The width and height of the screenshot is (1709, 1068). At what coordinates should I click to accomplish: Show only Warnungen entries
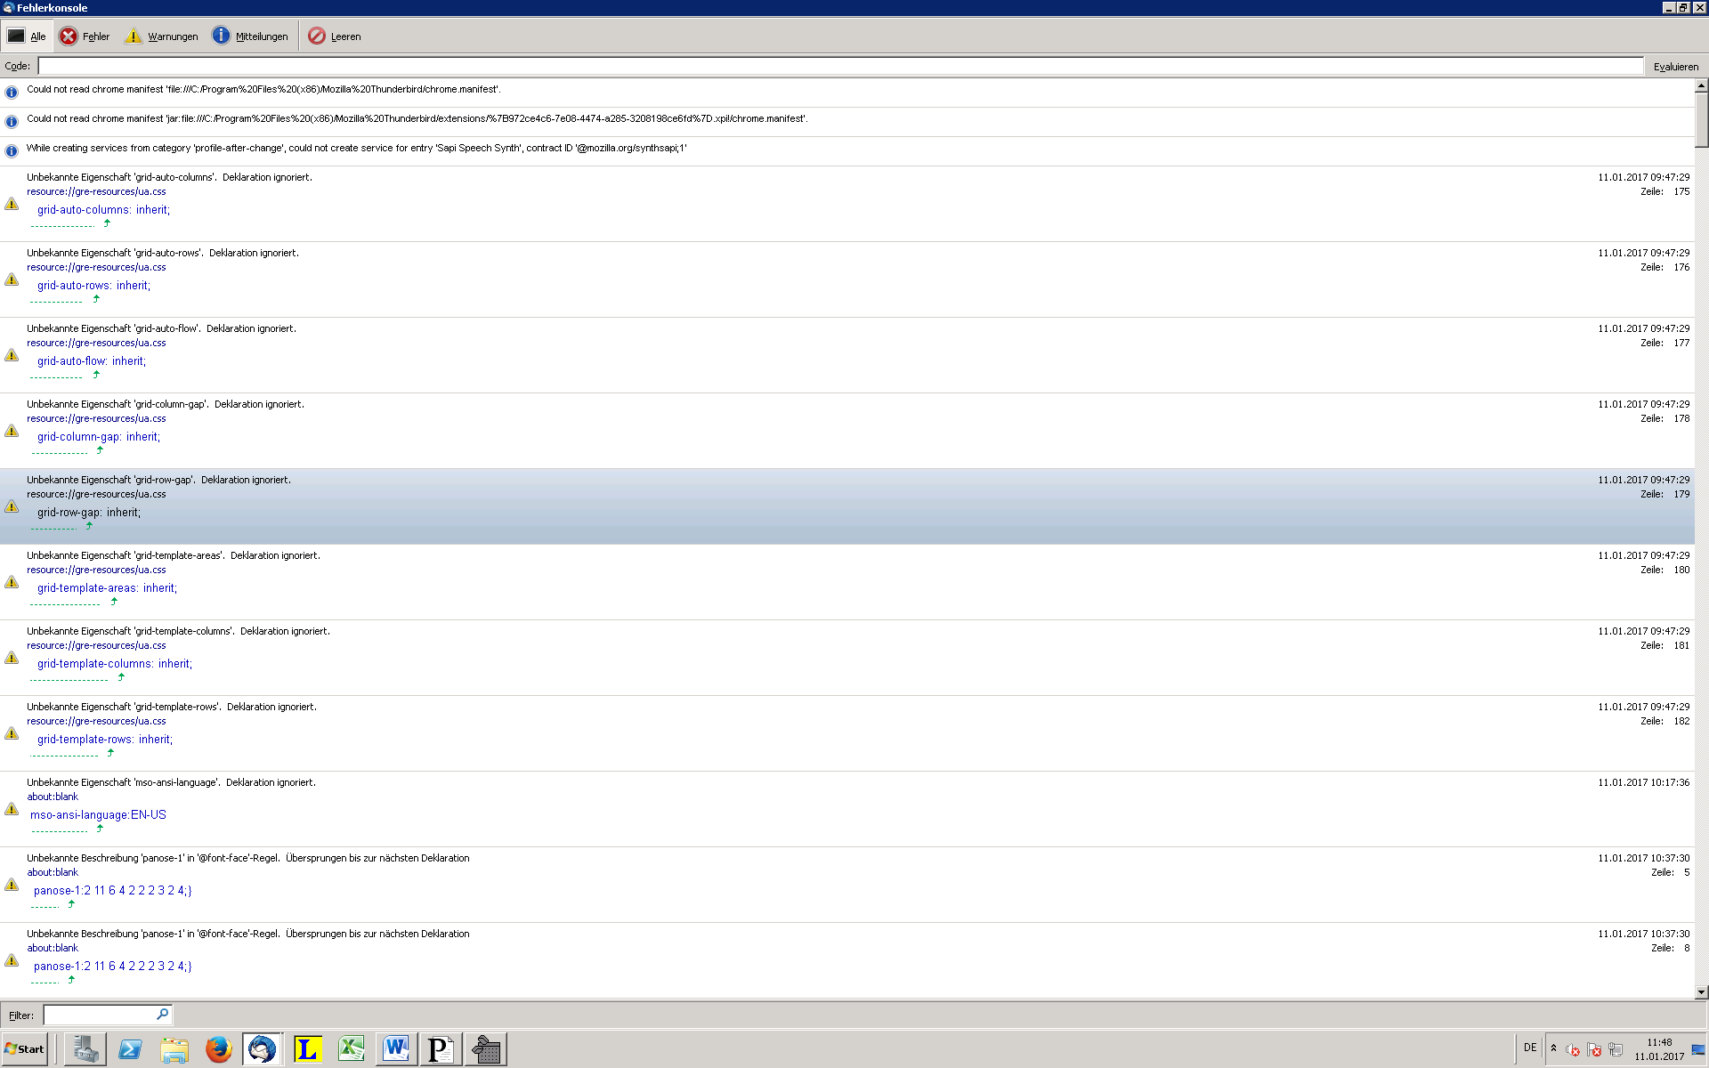click(161, 36)
